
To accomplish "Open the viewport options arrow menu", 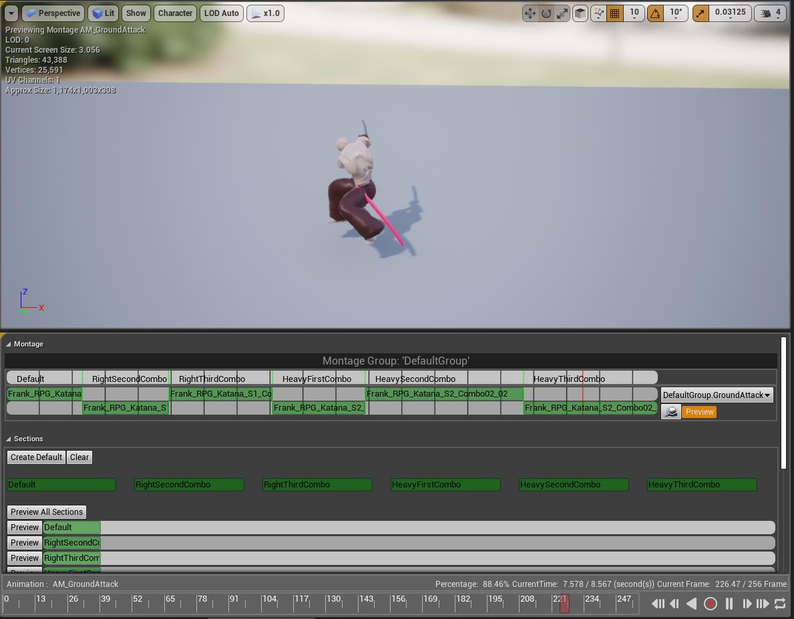I will (x=11, y=13).
